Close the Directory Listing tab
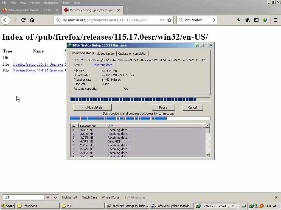The height and width of the screenshot is (210, 281). point(119,10)
